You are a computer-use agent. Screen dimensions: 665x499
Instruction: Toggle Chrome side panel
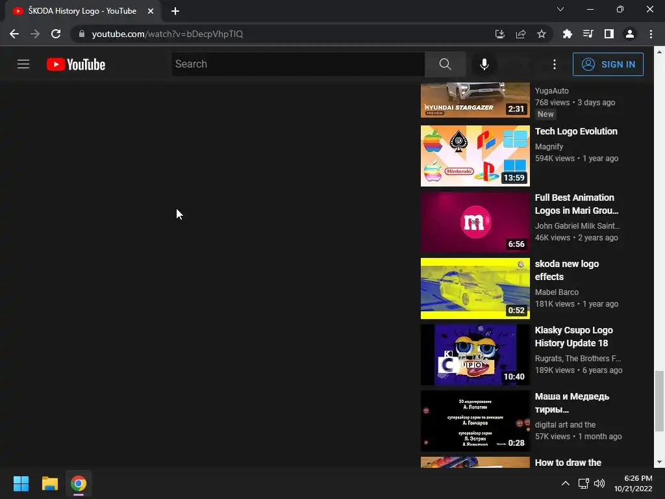(609, 34)
